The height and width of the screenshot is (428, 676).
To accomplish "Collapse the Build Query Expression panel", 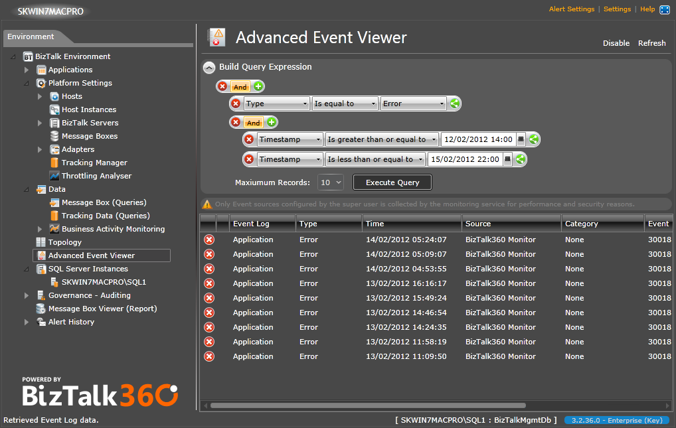I will pyautogui.click(x=209, y=67).
